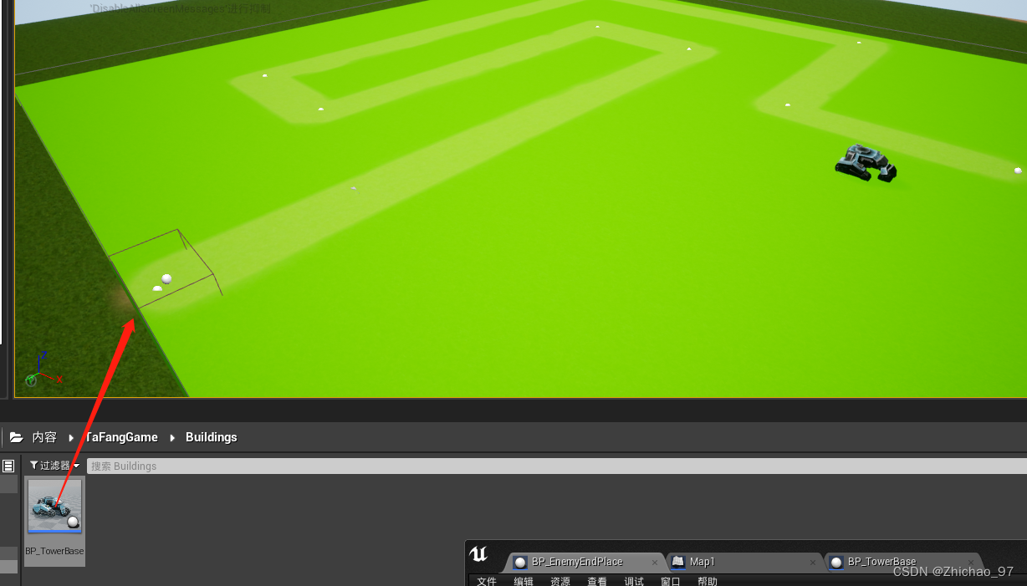This screenshot has width=1027, height=586.
Task: Open the breadcrumb arrow after TaFangGame
Action: pos(173,437)
